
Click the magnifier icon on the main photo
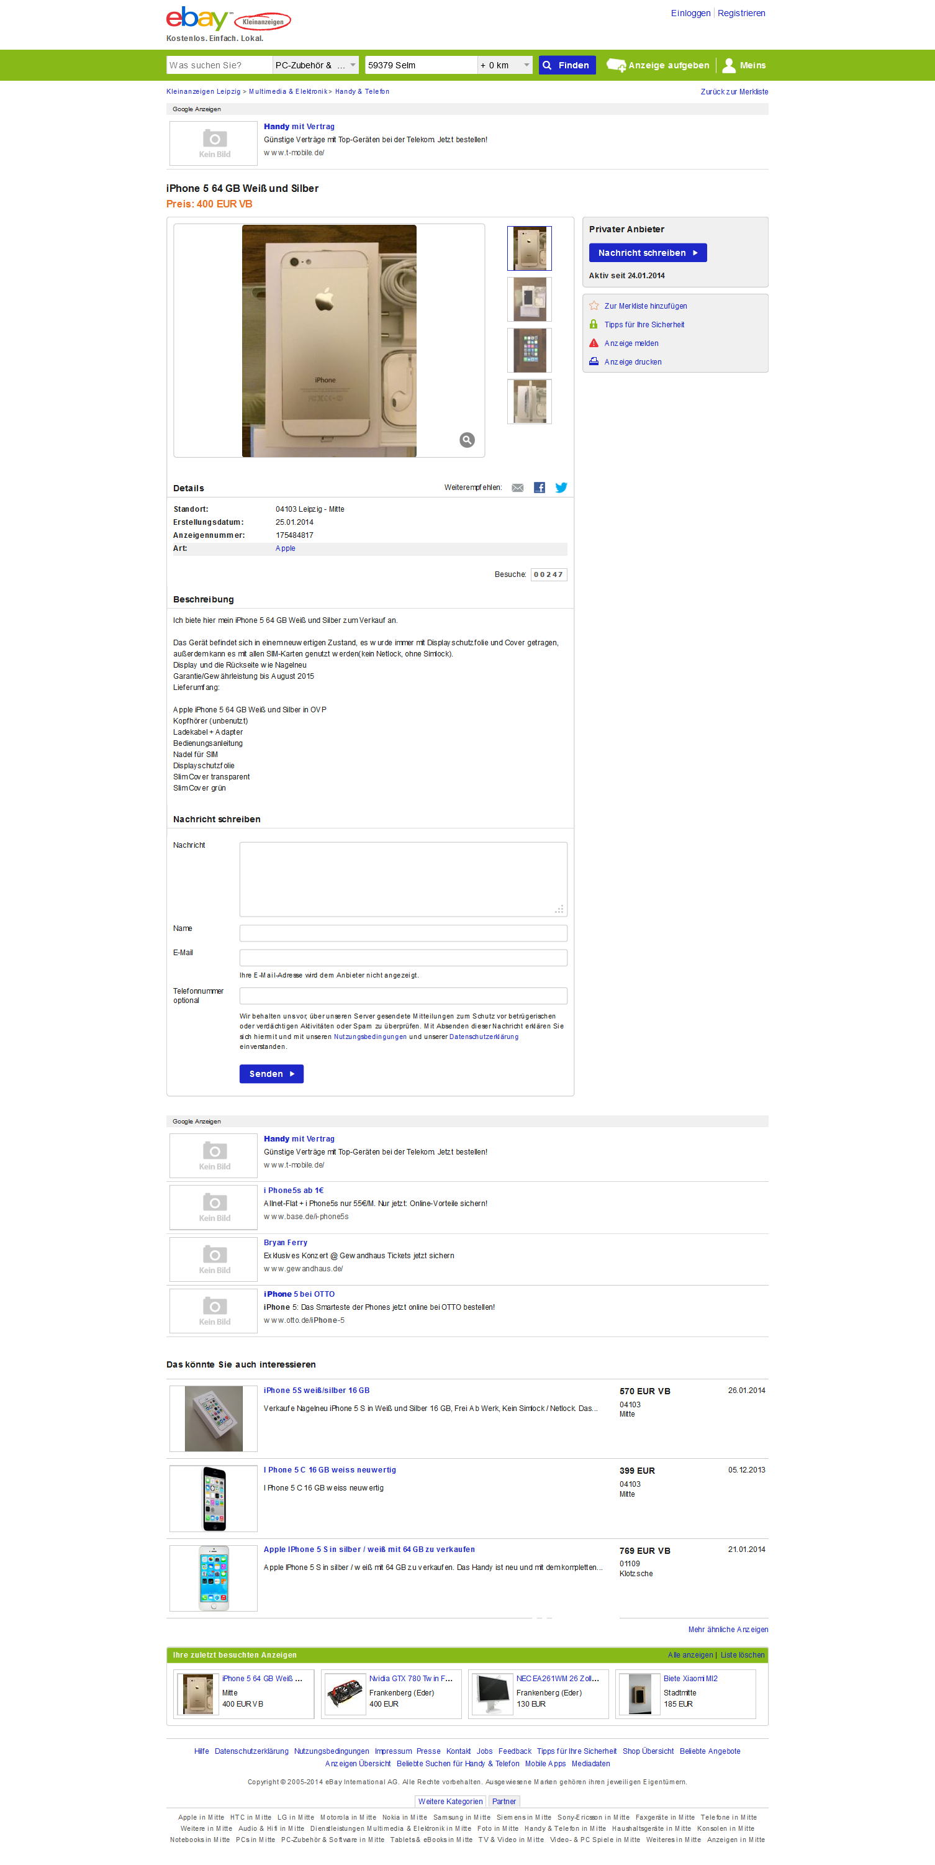[x=467, y=440]
